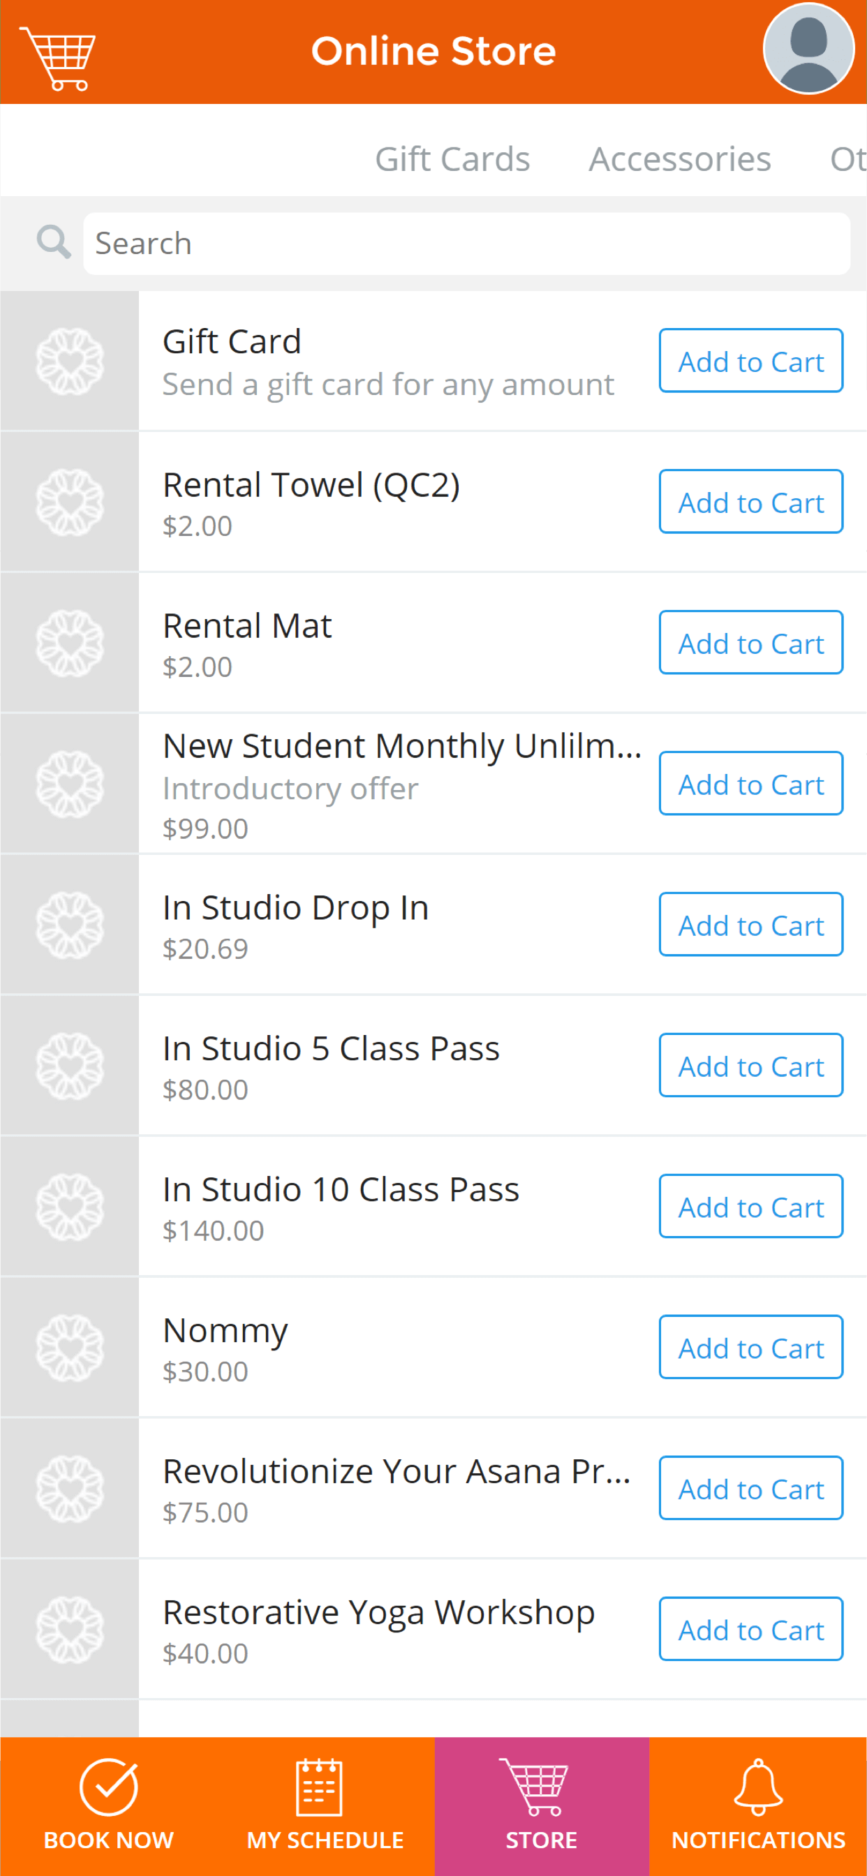Open the user profile avatar

pos(808,49)
